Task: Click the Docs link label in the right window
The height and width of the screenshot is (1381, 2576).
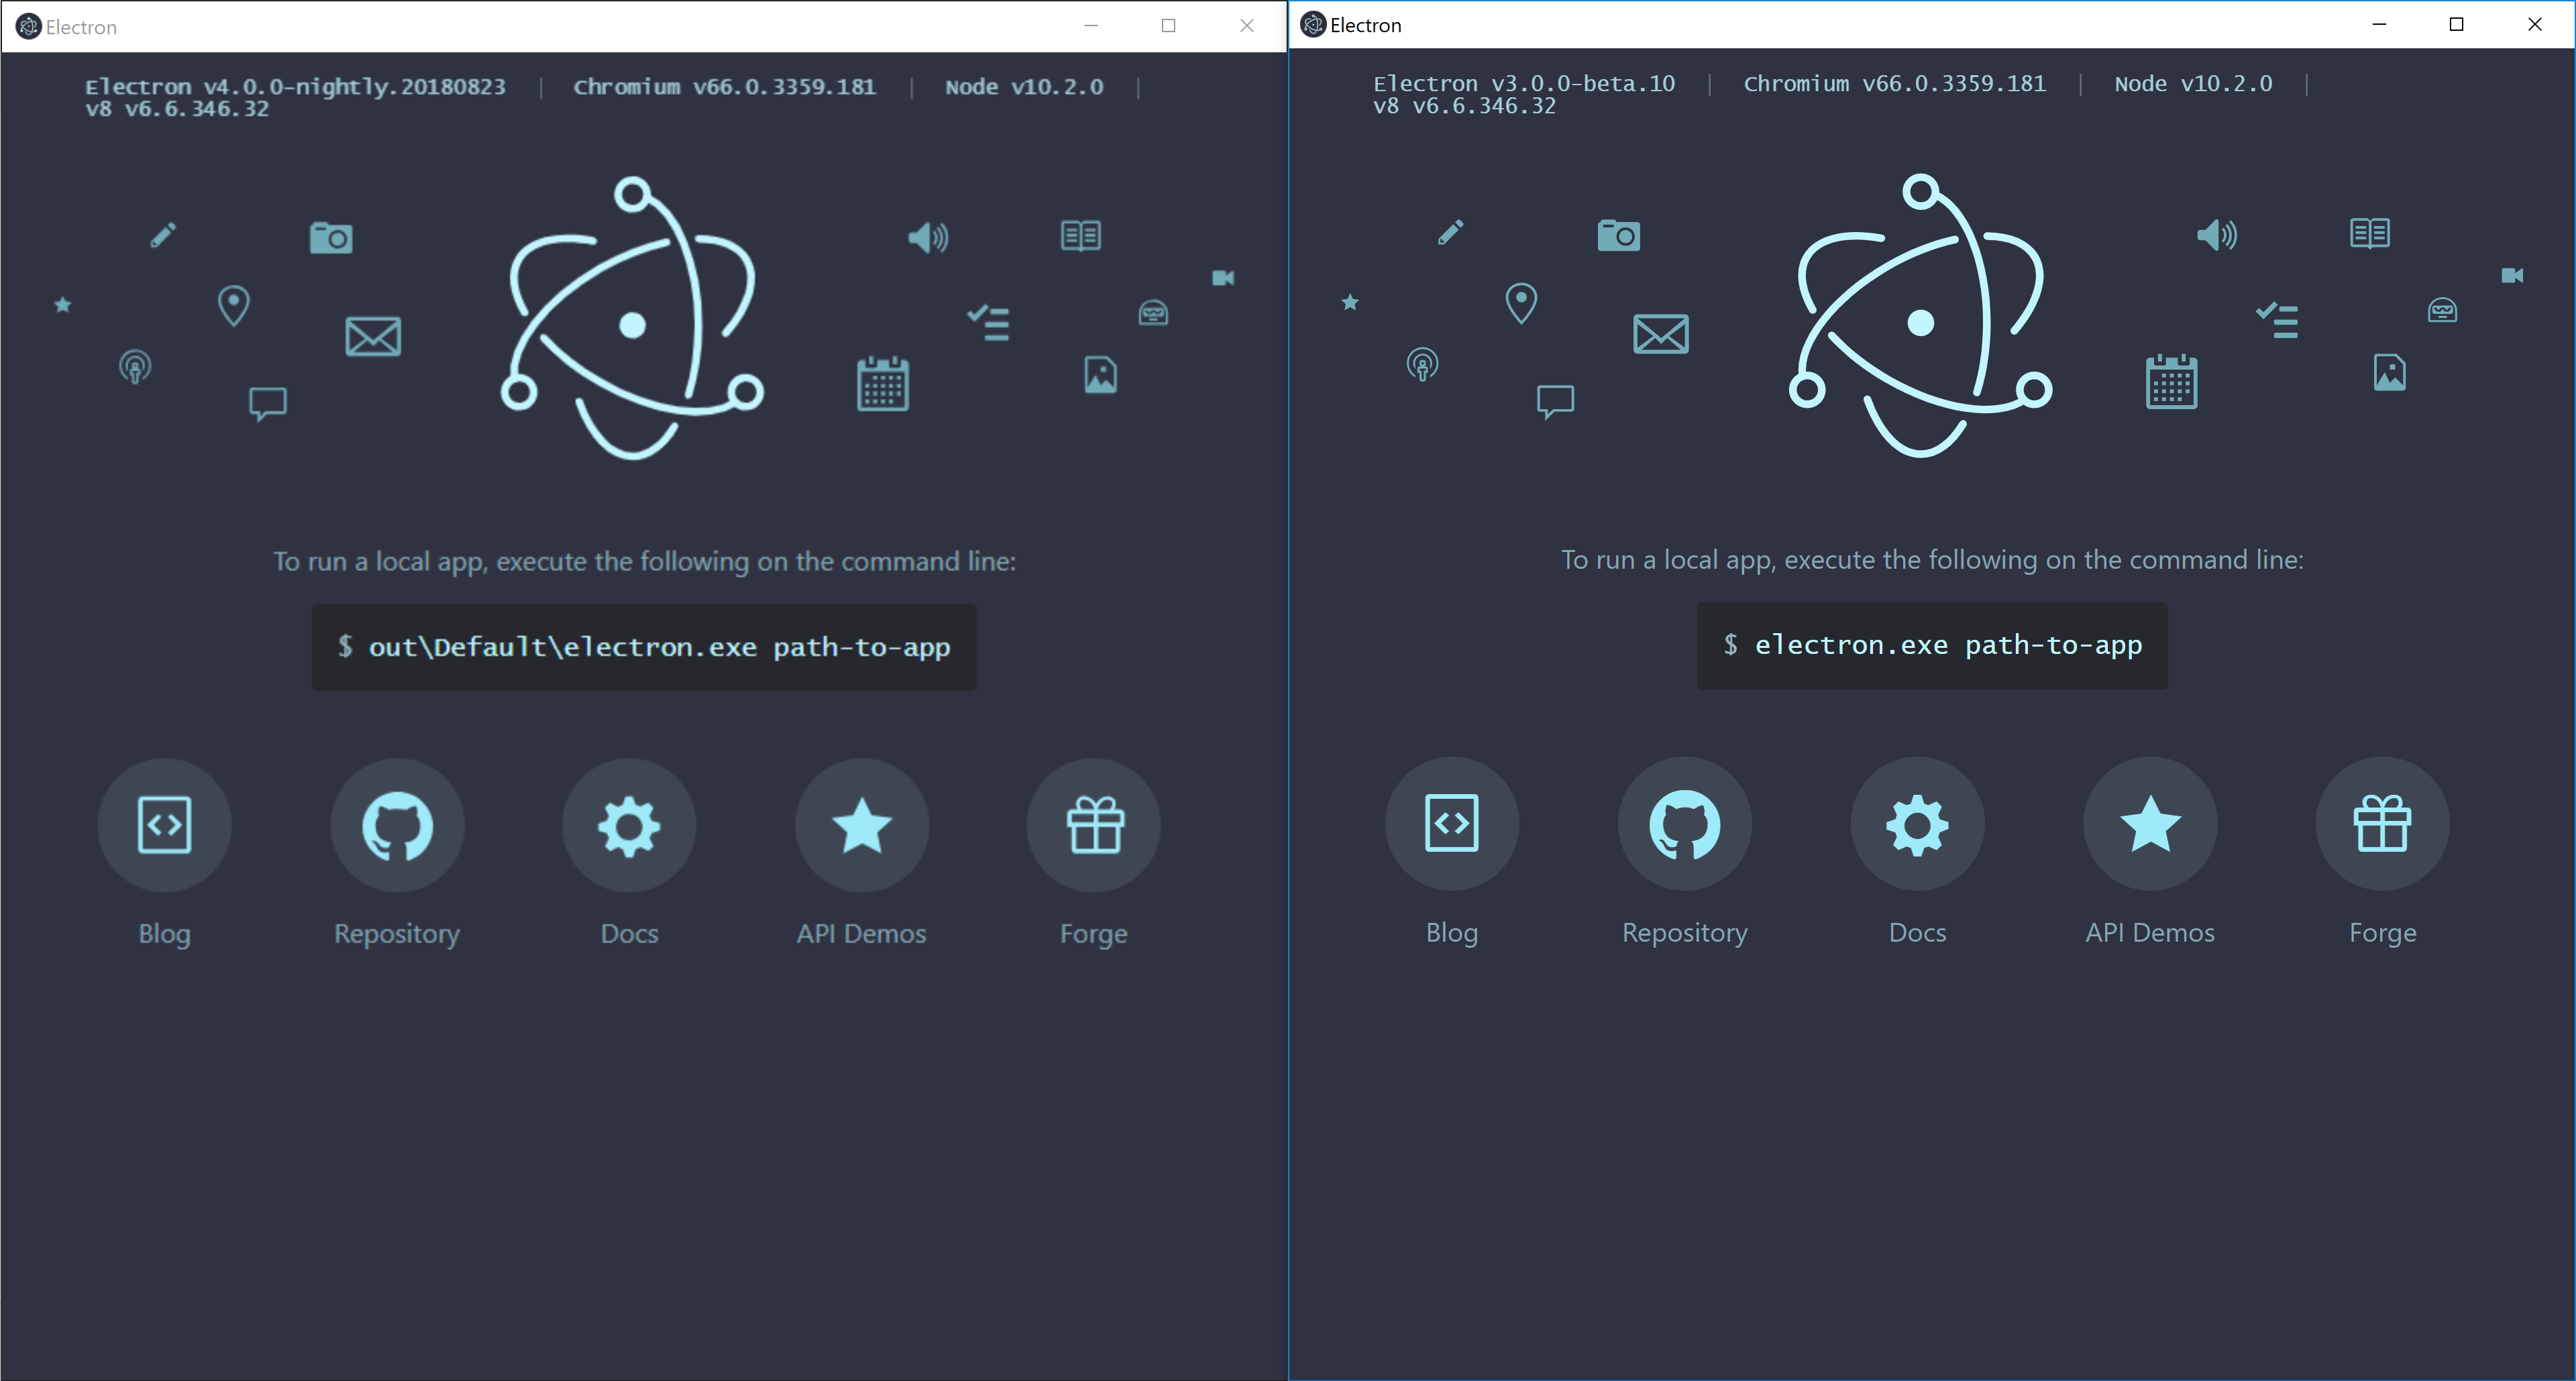Action: click(x=1917, y=932)
